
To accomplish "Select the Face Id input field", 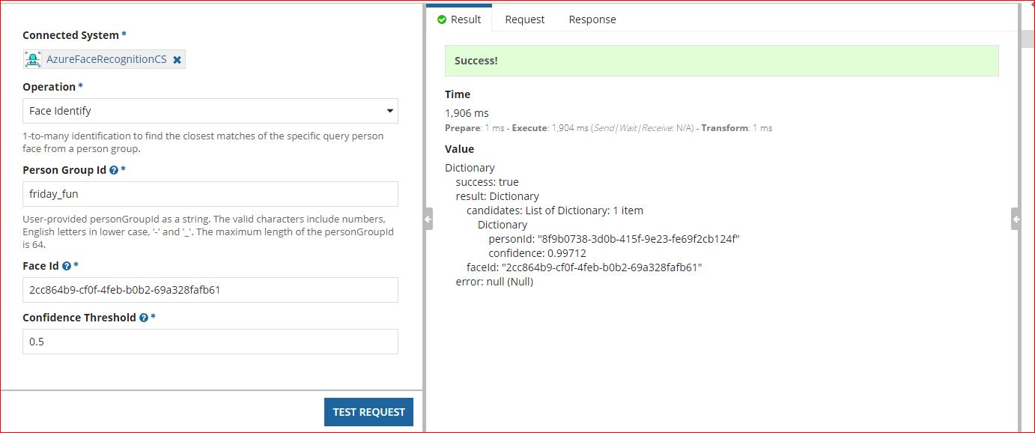I will [x=210, y=290].
